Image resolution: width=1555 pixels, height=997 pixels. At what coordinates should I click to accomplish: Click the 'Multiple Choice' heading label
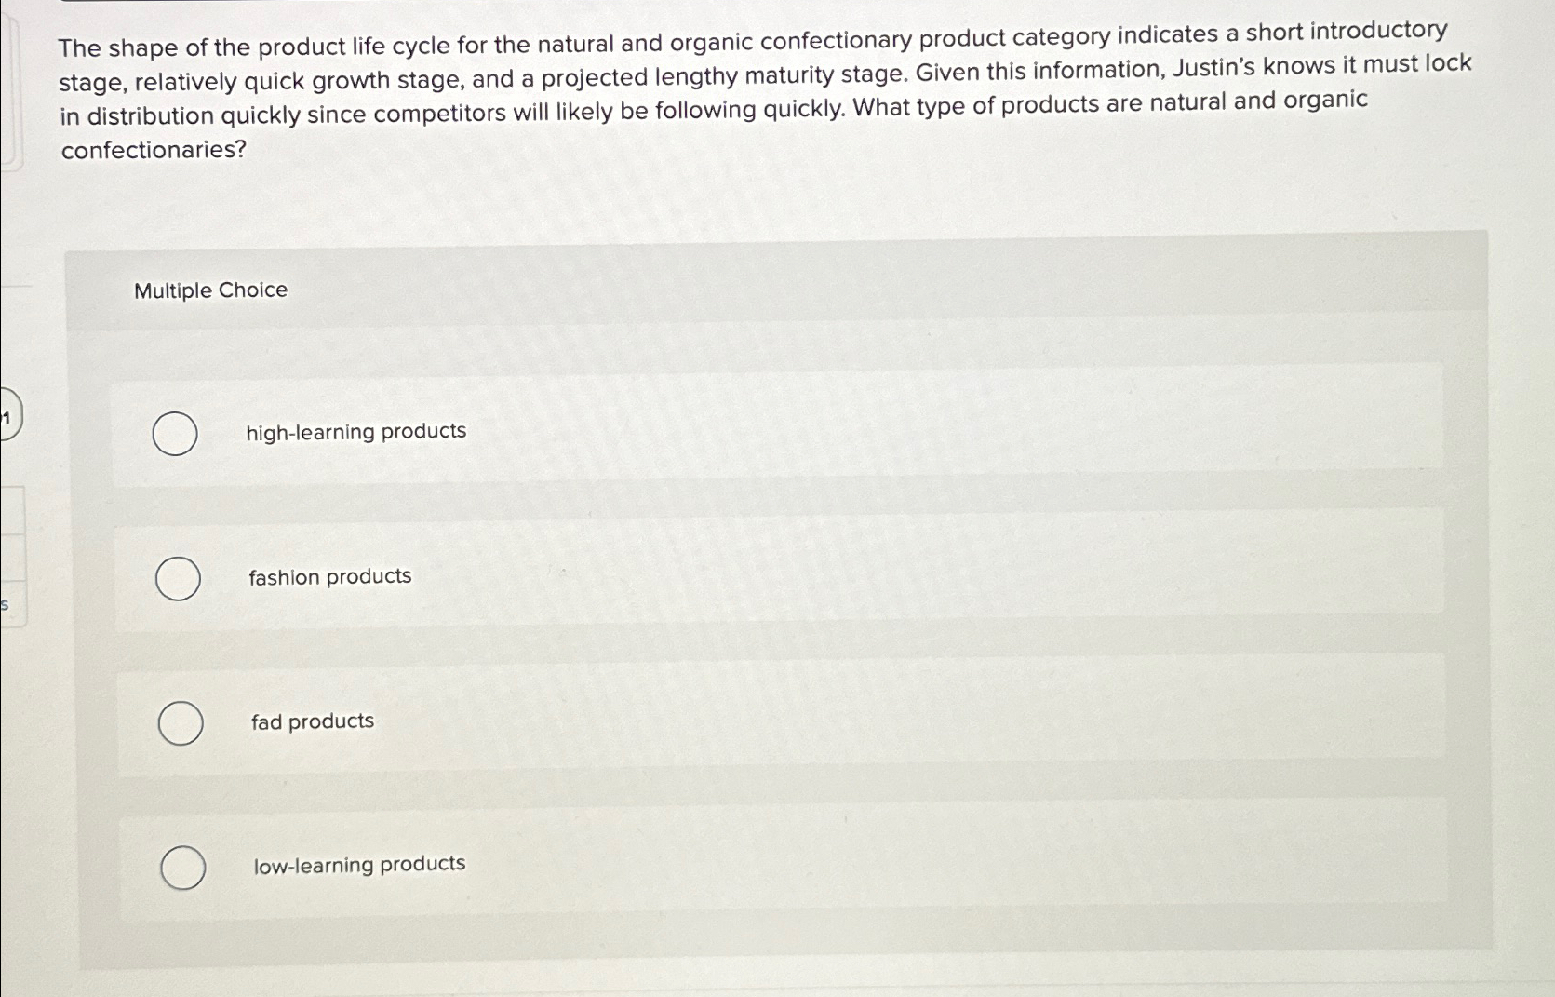(210, 290)
